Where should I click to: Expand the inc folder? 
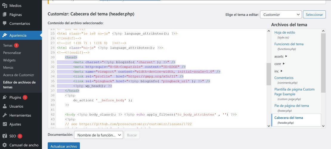click(279, 71)
